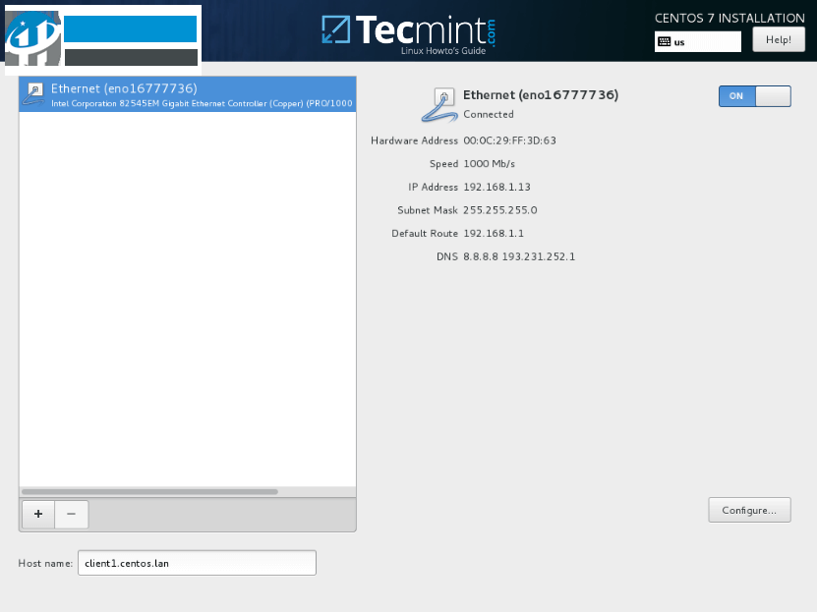Click the horizontal scrollbar below the interface list
Viewport: 817px width, 612px height.
(147, 489)
